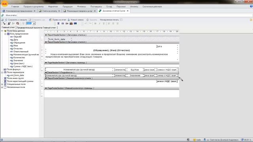253x142 pixels.
Task: Open the Продажи и документы ribbon tab
Action: 34,7
